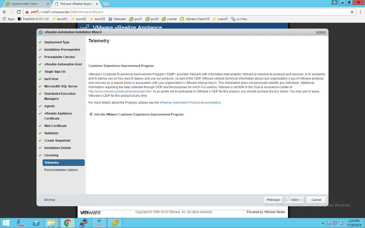Open the Microsoft SQL Server step
The image size is (365, 228).
[x=61, y=86]
